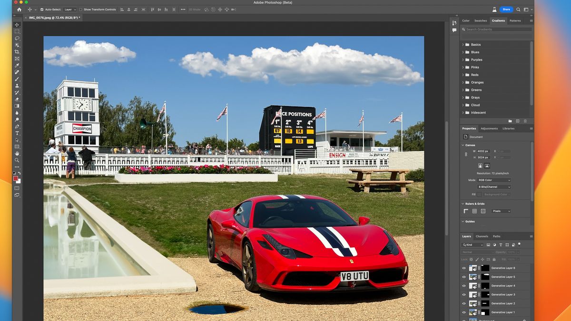
Task: Select the Spot Healing Brush tool
Action: (17, 72)
